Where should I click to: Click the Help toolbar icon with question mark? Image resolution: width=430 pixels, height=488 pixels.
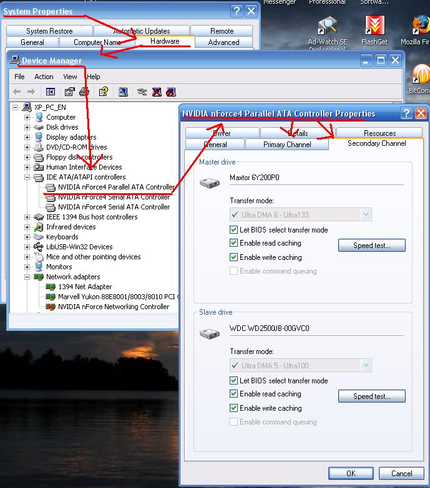pos(104,92)
